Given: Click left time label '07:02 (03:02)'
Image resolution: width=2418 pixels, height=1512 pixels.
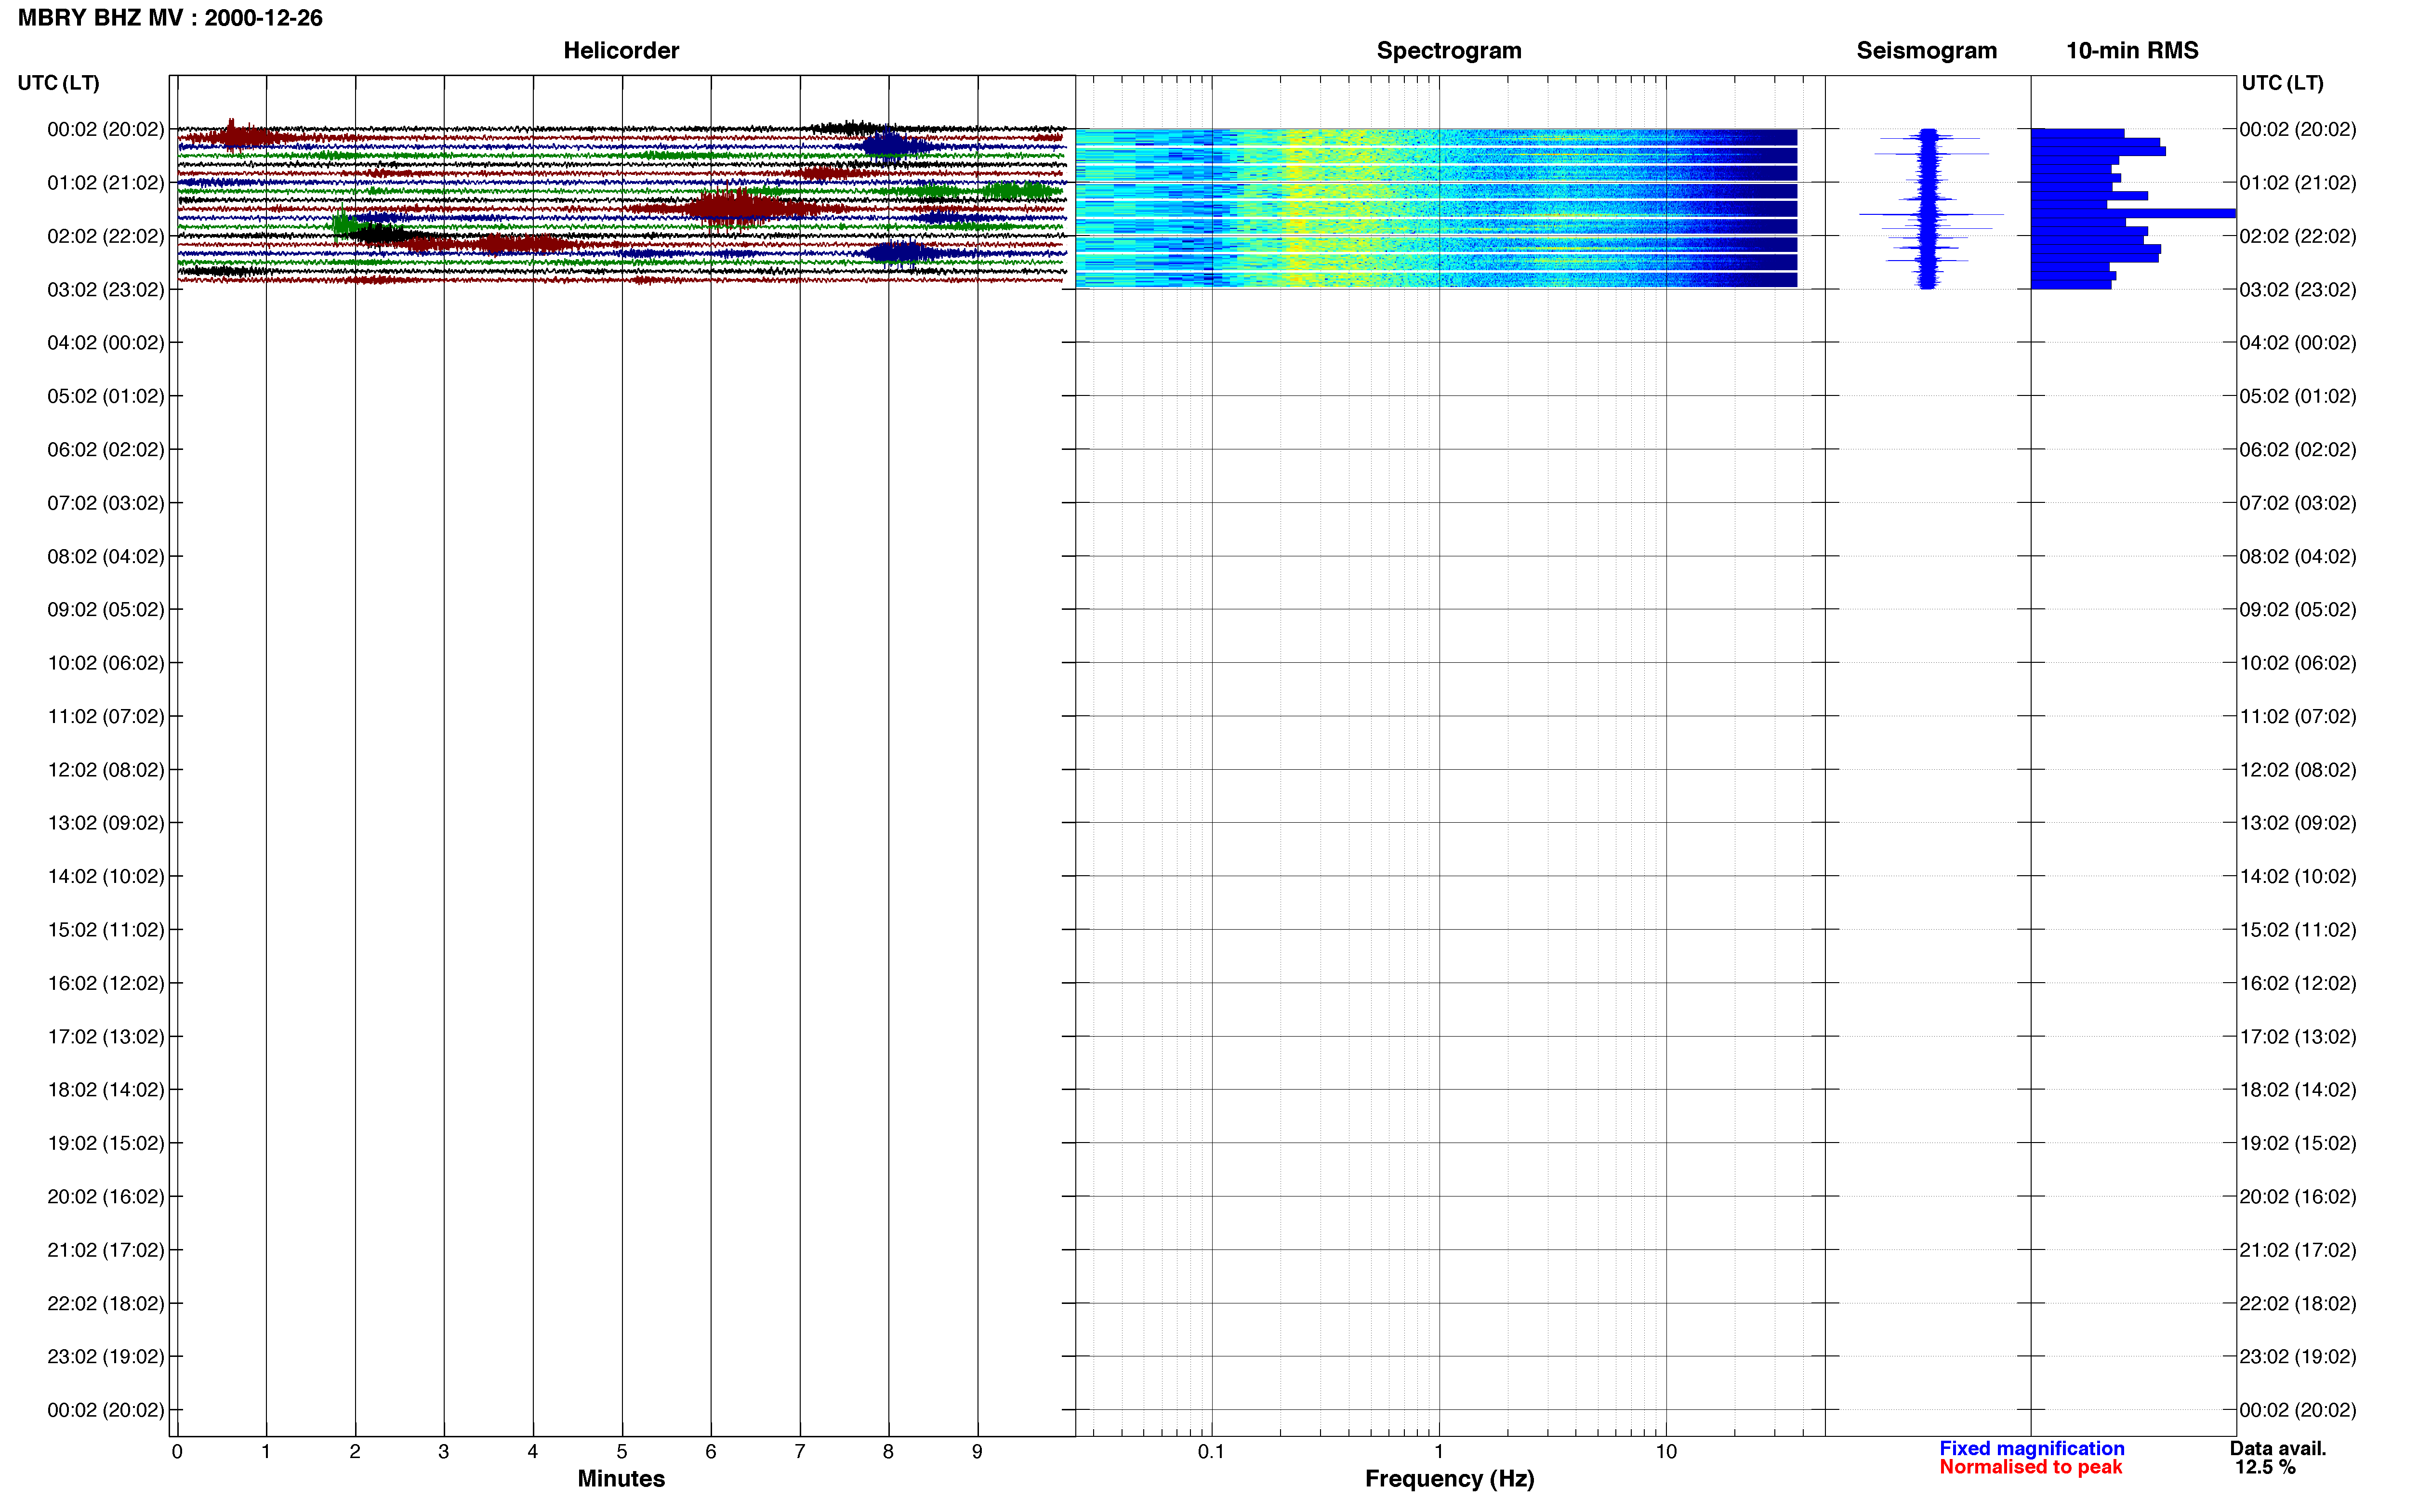Looking at the screenshot, I should (x=106, y=503).
